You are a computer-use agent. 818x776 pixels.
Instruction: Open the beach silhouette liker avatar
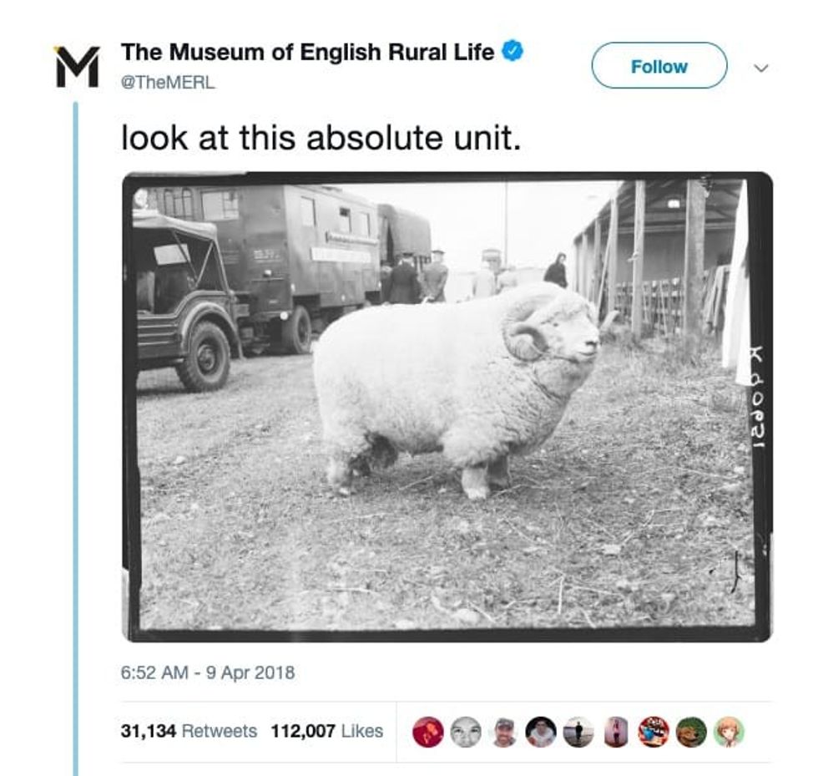pyautogui.click(x=578, y=732)
